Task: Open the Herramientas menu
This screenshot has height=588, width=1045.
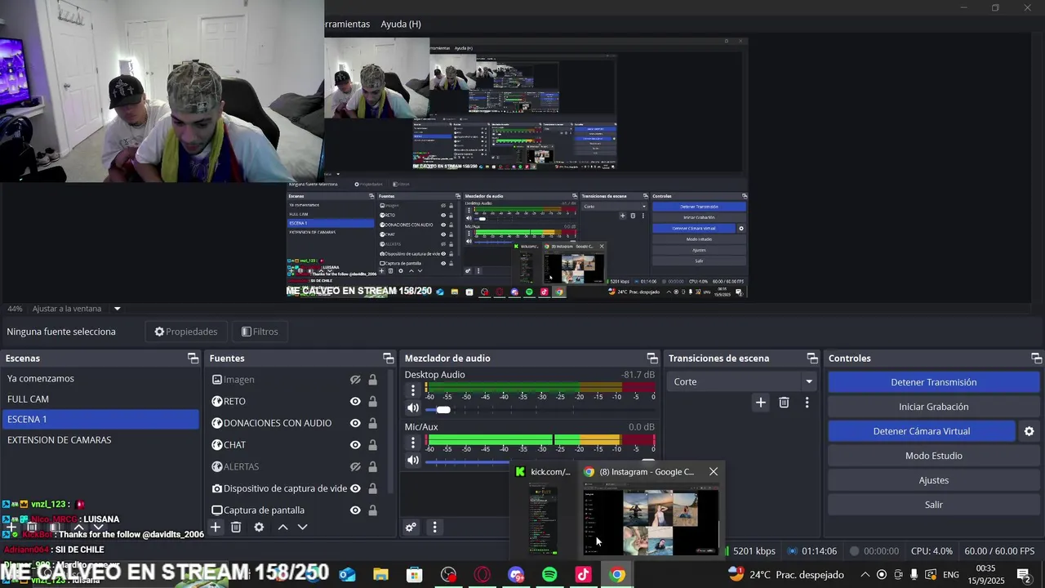Action: pos(347,24)
